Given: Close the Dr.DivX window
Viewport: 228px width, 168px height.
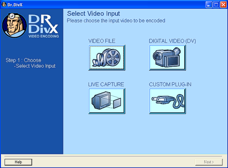Looking at the screenshot, I should (x=223, y=5).
